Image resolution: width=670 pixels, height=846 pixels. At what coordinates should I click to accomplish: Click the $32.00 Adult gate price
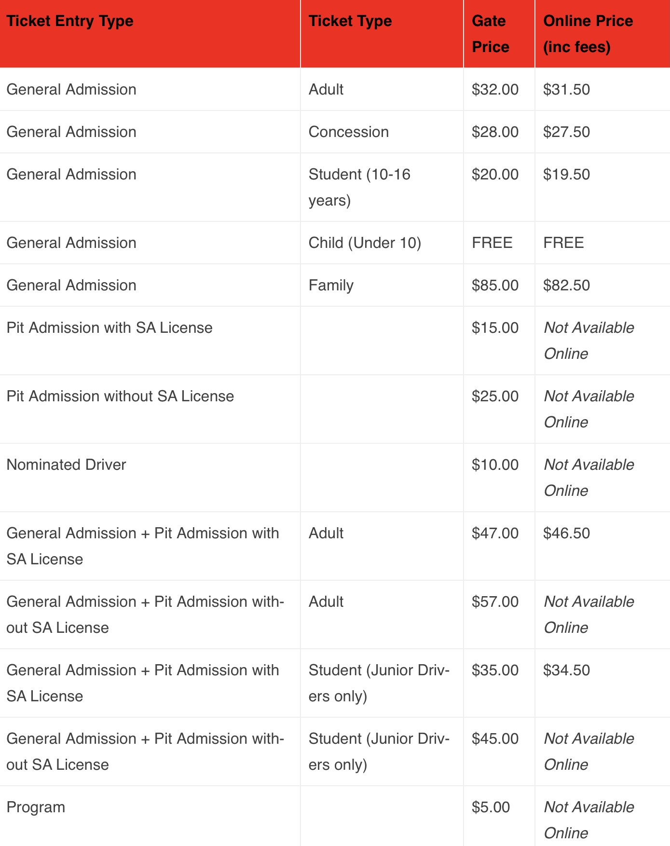click(x=495, y=90)
